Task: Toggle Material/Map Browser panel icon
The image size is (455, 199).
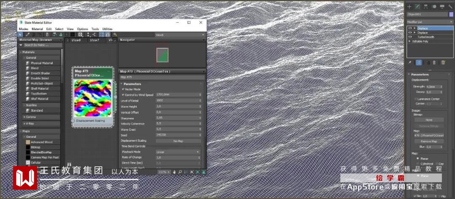Action: pos(102,34)
